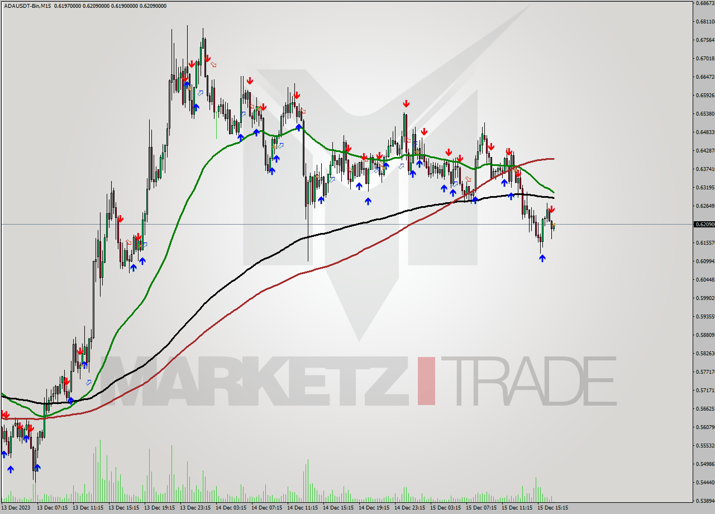Image resolution: width=715 pixels, height=514 pixels.
Task: Click the 13 Dec 15:15 time axis label
Action: [x=123, y=508]
